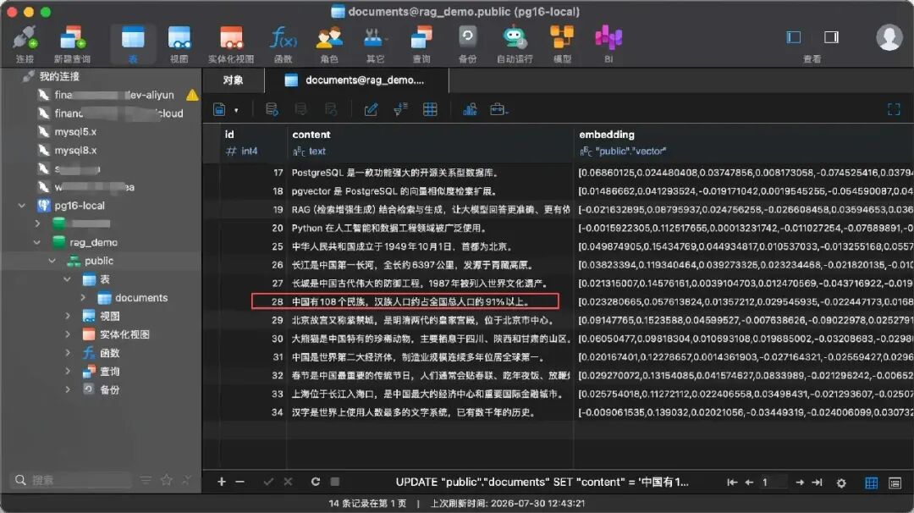Click the begin transaction icon in data toolbar

(272, 109)
